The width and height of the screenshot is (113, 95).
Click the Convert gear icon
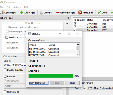coord(41,13)
